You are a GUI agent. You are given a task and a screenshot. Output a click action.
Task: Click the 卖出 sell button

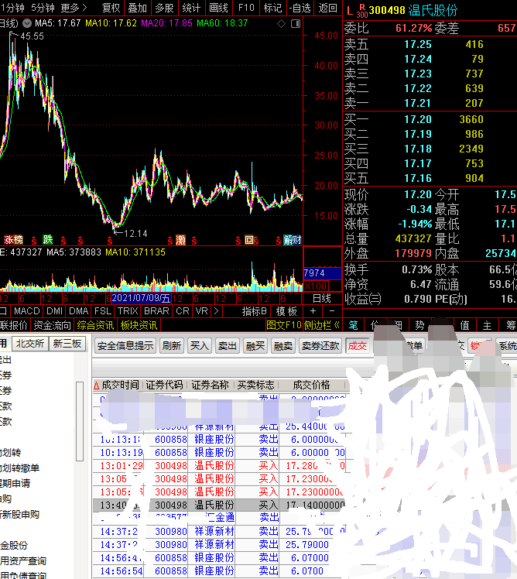click(x=227, y=346)
